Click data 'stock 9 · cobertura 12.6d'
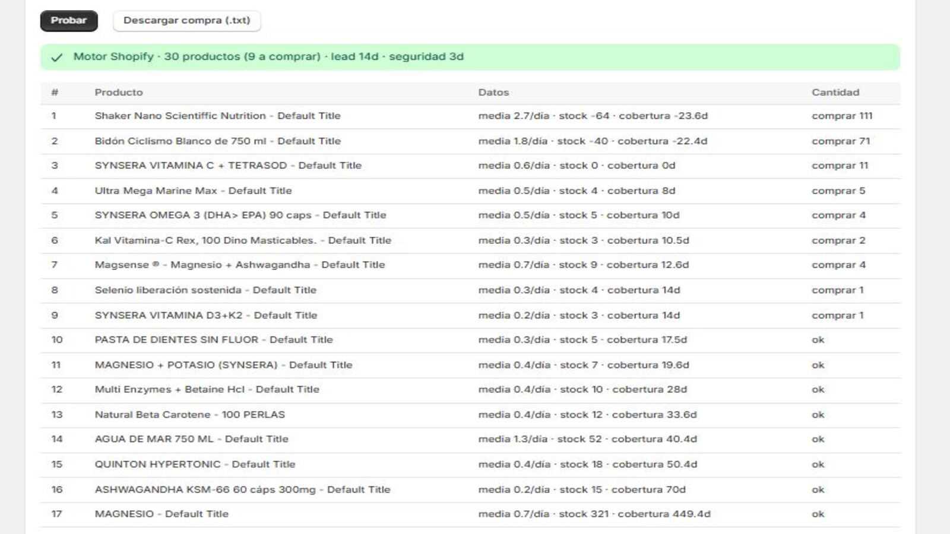This screenshot has width=950, height=534. coord(624,265)
